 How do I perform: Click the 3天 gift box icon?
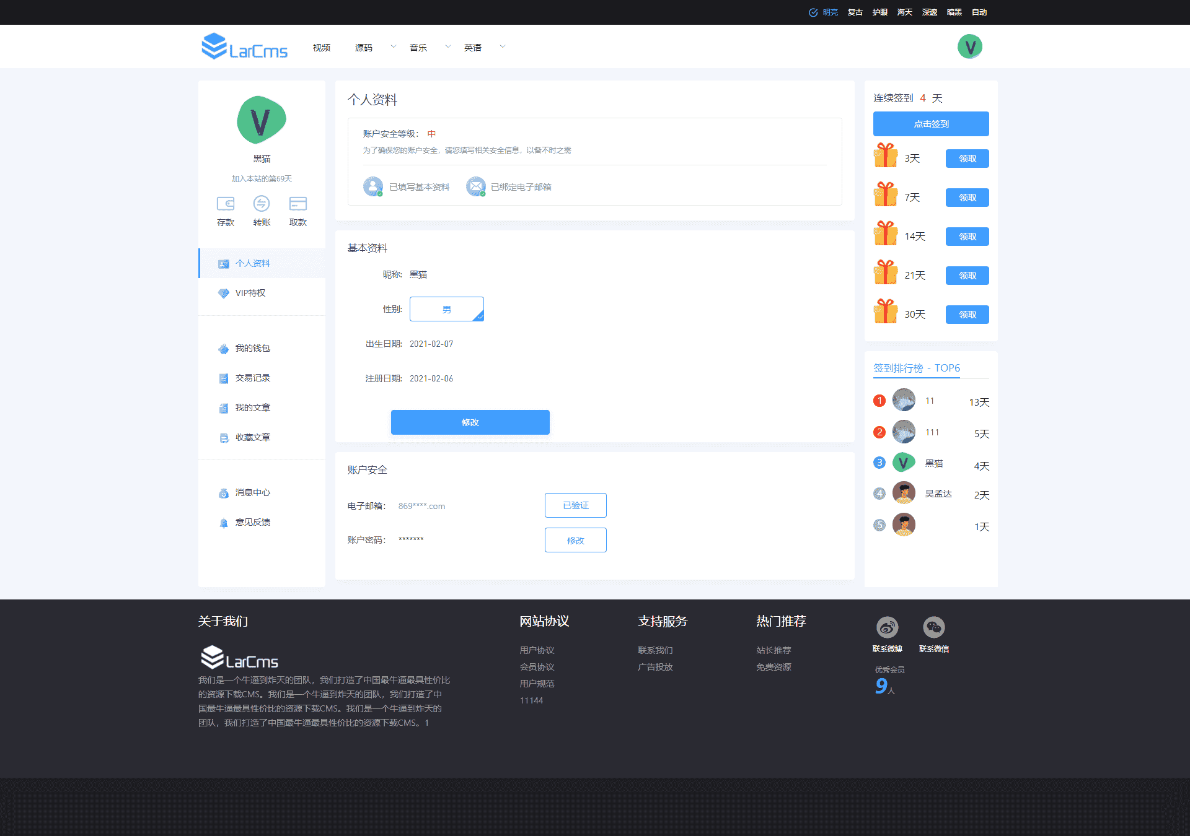pos(886,156)
